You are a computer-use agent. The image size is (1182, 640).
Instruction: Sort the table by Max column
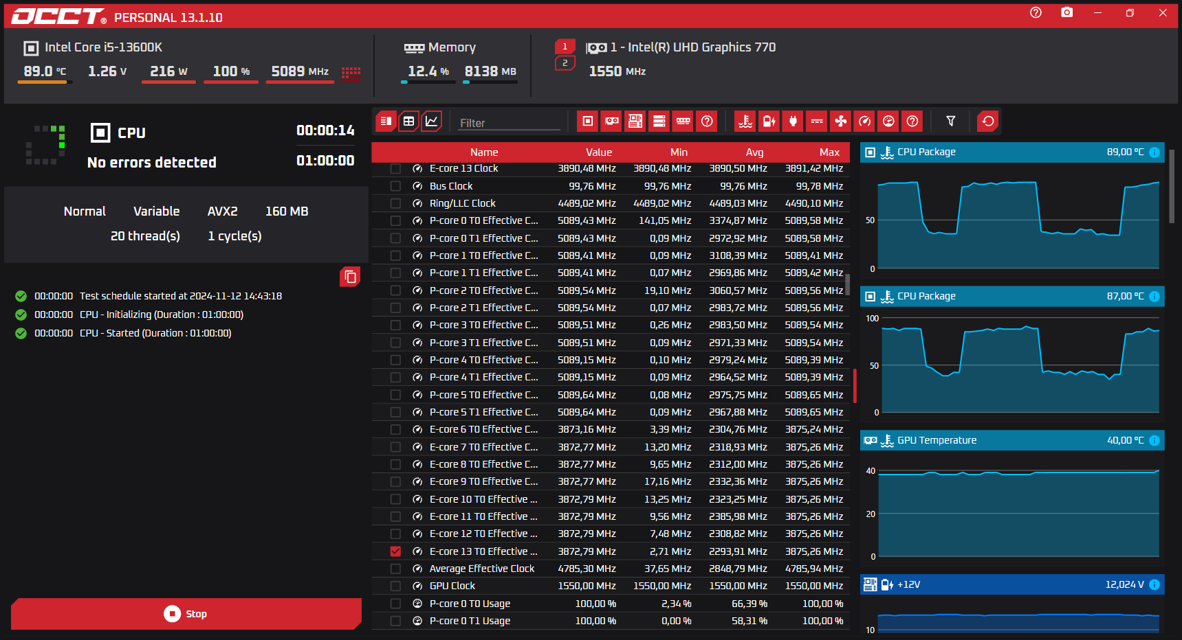(829, 152)
